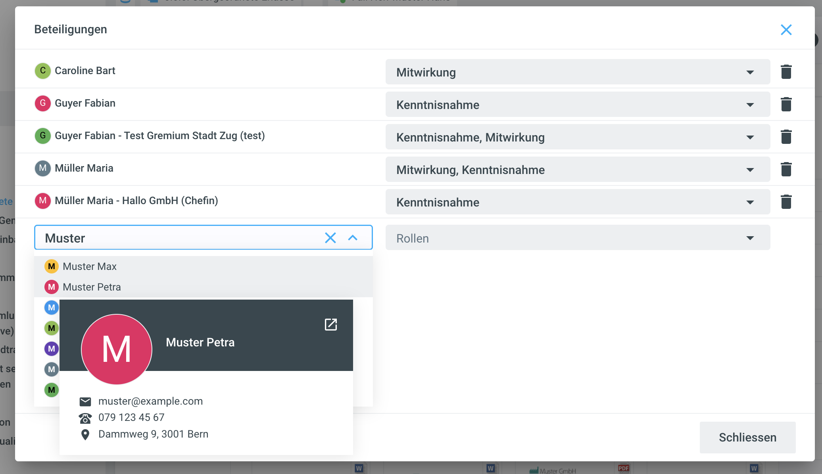Open the Hallo GmbH Kenntnisnahme role dropdown
The height and width of the screenshot is (474, 822).
(577, 202)
